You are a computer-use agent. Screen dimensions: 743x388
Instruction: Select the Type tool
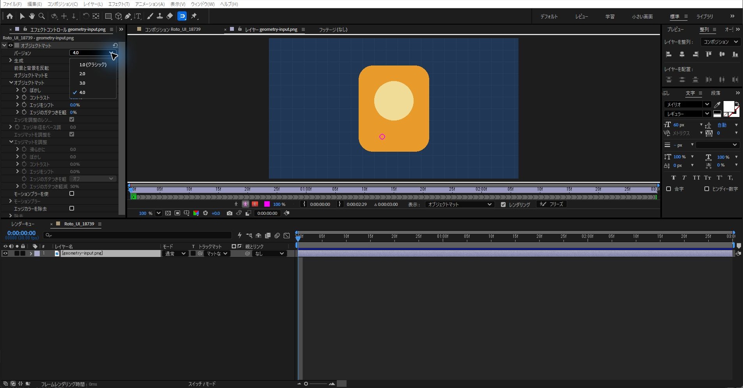pos(137,16)
